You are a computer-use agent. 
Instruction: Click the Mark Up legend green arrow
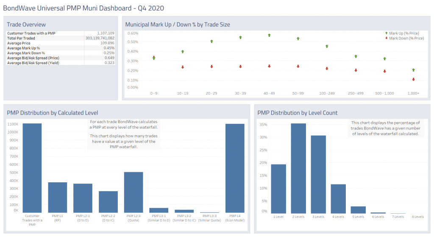click(x=387, y=33)
